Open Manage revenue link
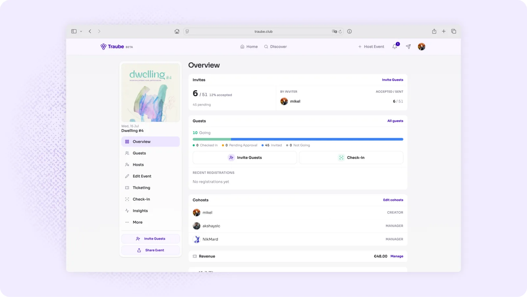The image size is (527, 297). 397,256
